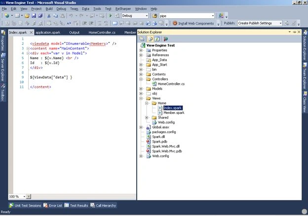The image size is (308, 216).
Task: Open the 100 % zoom dropdown
Action: click(x=24, y=196)
